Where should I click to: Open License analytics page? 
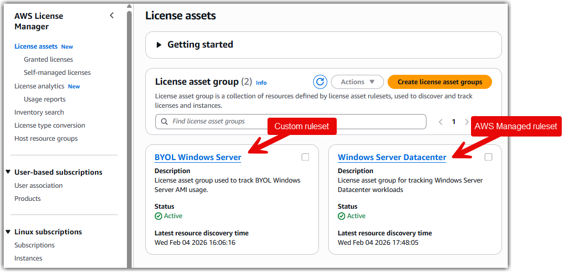(39, 86)
